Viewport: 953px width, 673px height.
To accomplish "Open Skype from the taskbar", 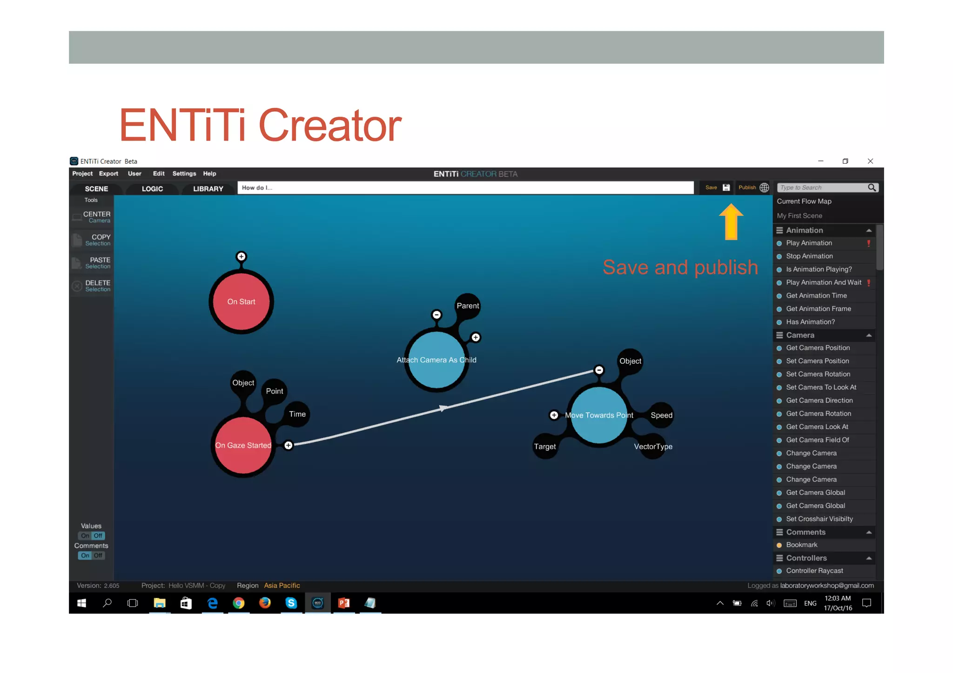I will pyautogui.click(x=291, y=603).
